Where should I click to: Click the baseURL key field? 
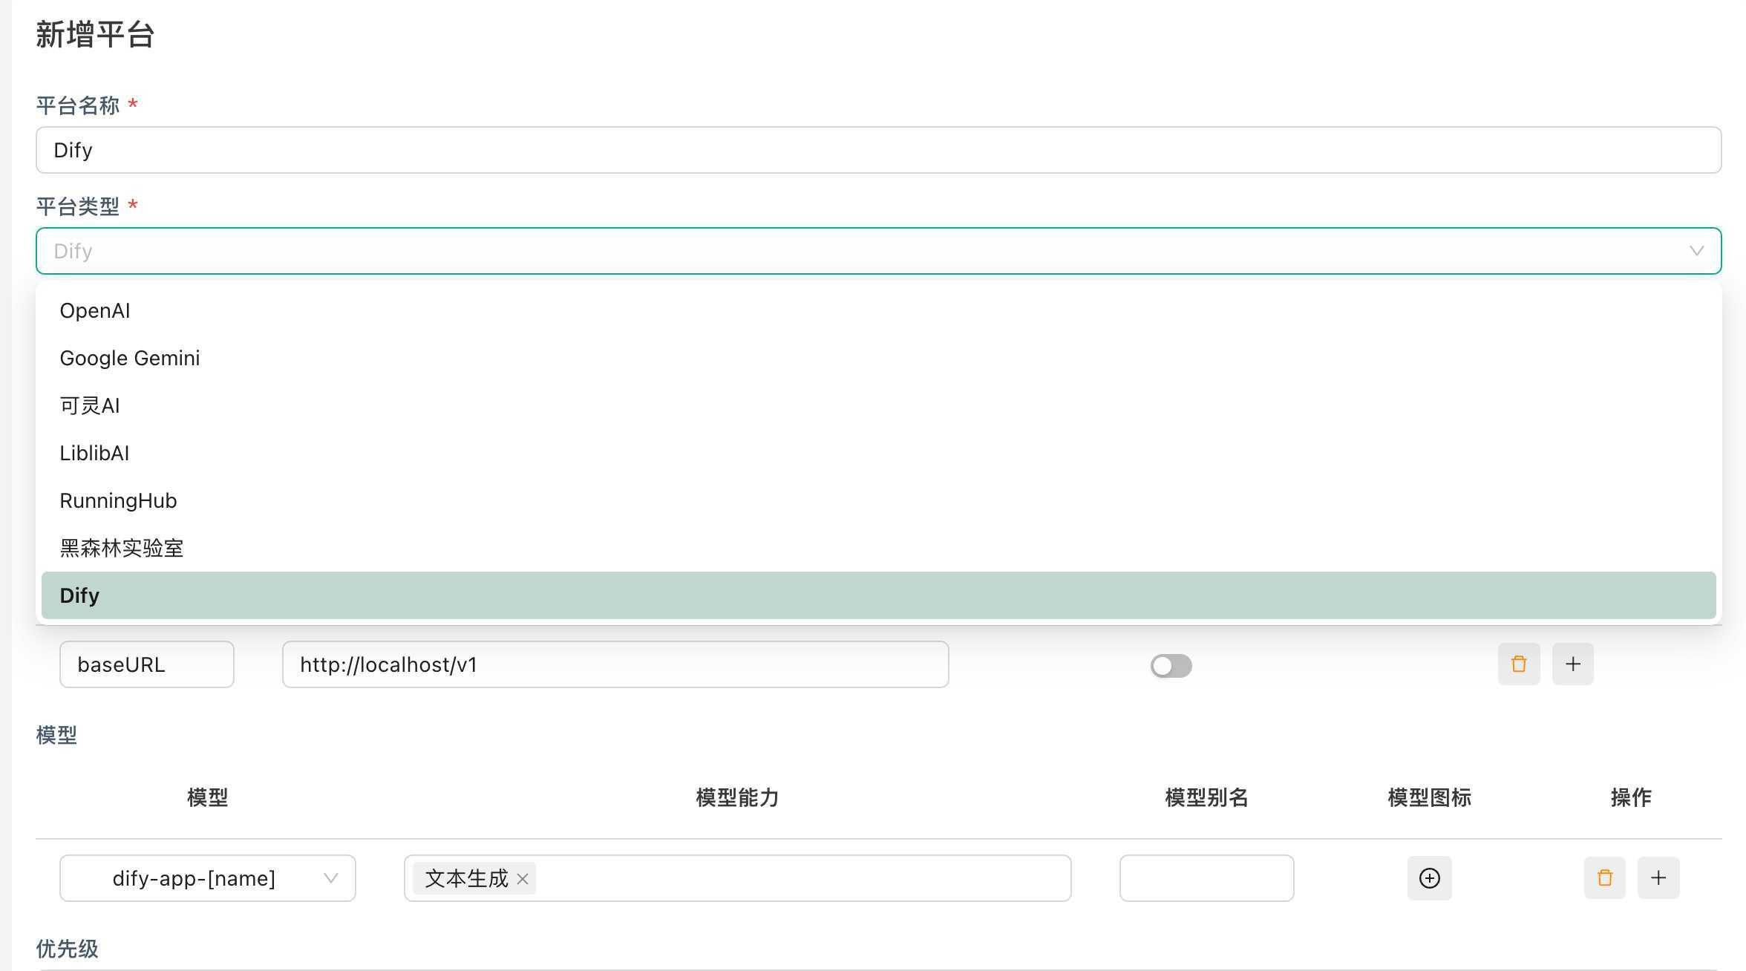[x=147, y=664]
